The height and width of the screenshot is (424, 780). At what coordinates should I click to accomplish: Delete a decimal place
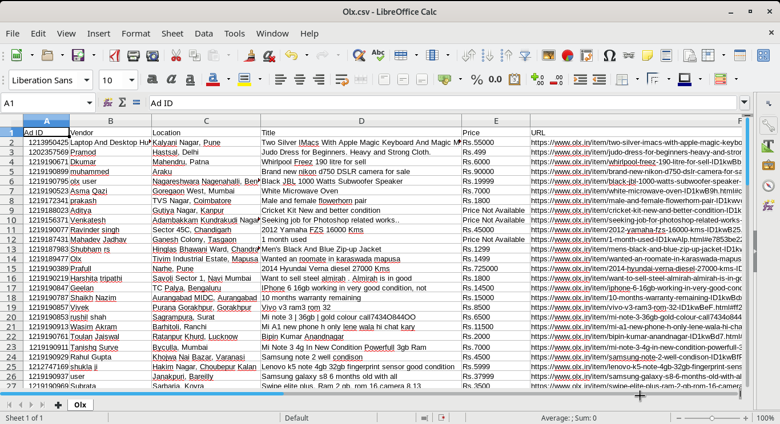tap(556, 79)
